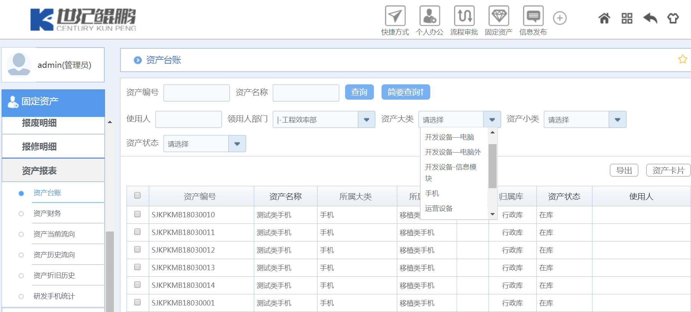
Task: Click the 查询 search button
Action: tap(359, 92)
